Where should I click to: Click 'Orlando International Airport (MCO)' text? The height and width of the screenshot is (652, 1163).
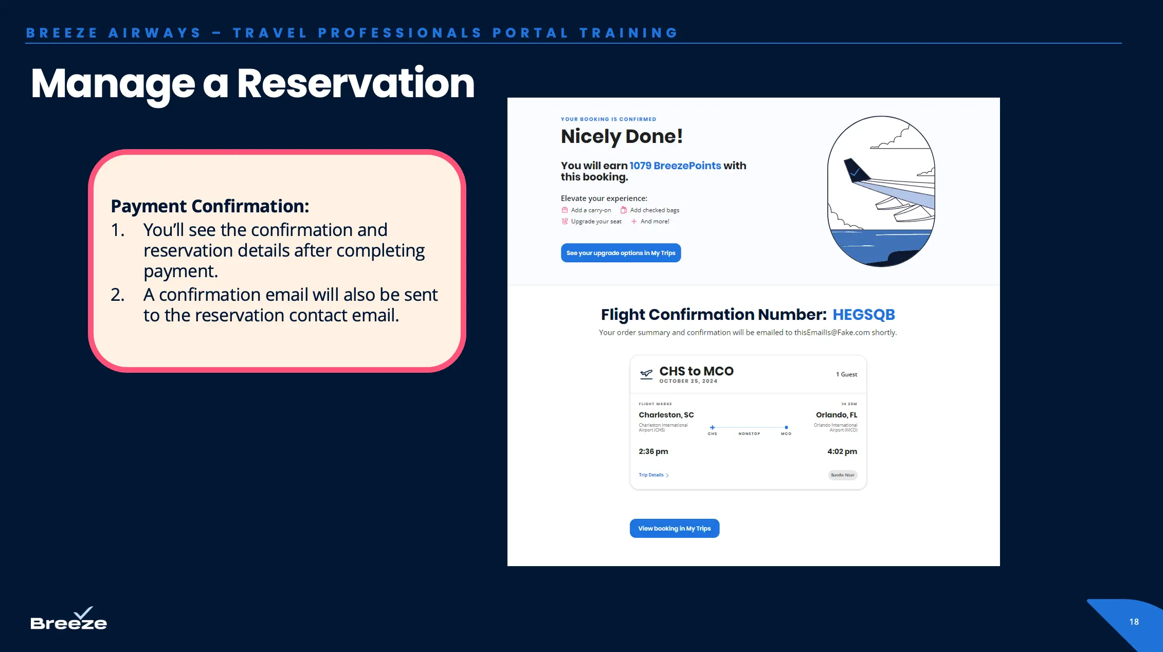835,427
